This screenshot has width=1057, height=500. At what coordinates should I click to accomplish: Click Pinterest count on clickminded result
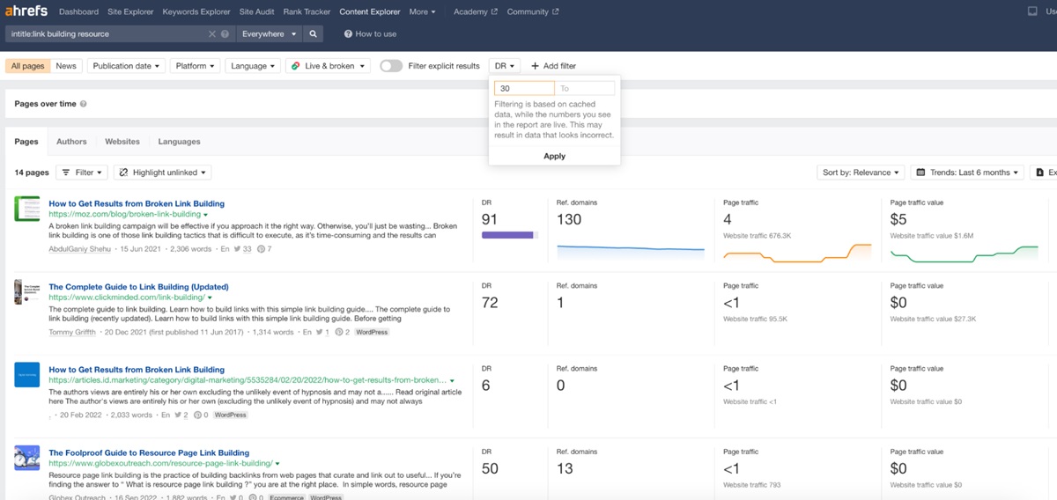(x=342, y=332)
